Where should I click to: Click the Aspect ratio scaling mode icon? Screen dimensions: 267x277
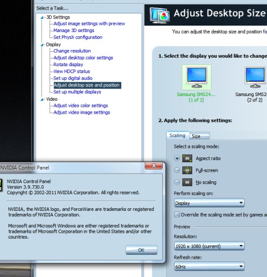[x=187, y=158]
